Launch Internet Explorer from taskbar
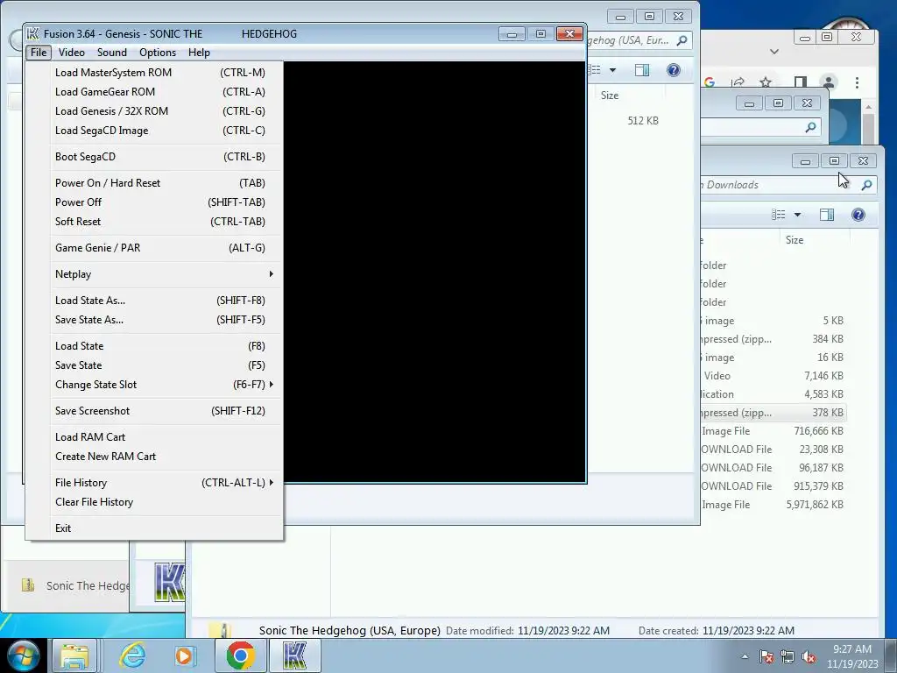The image size is (897, 673). coord(132,655)
